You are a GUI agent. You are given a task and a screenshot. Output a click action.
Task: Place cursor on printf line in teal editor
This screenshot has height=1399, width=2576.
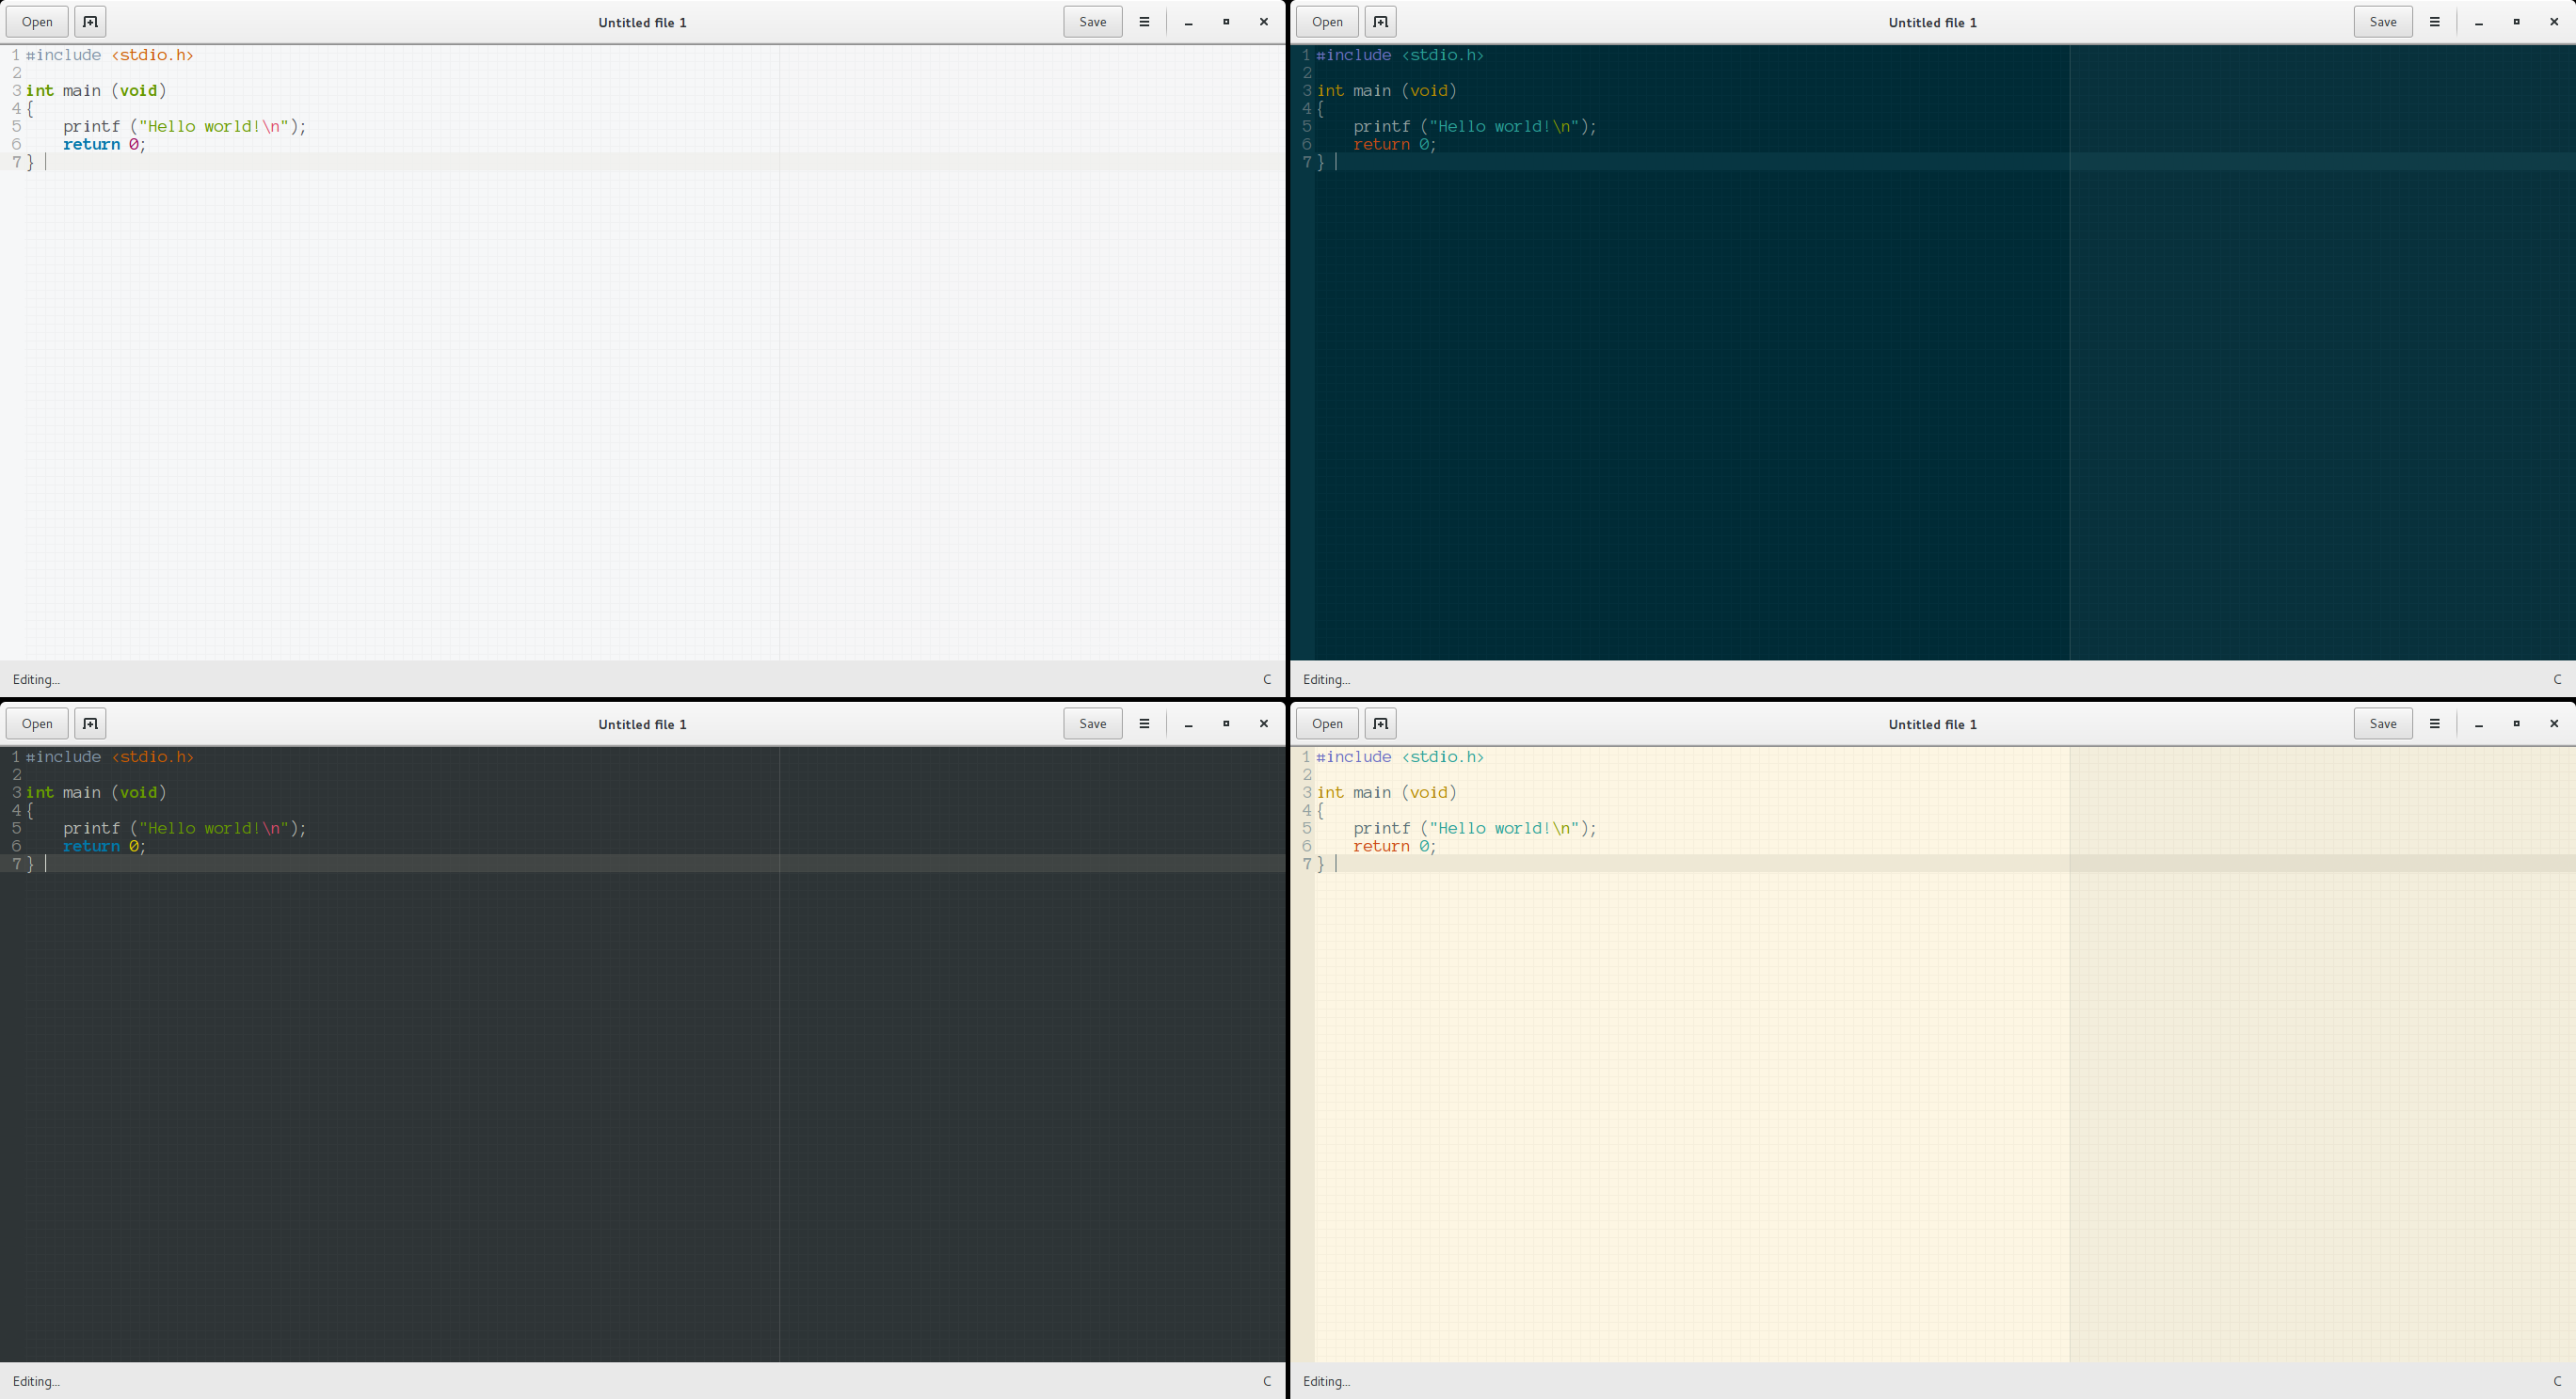click(x=1475, y=127)
